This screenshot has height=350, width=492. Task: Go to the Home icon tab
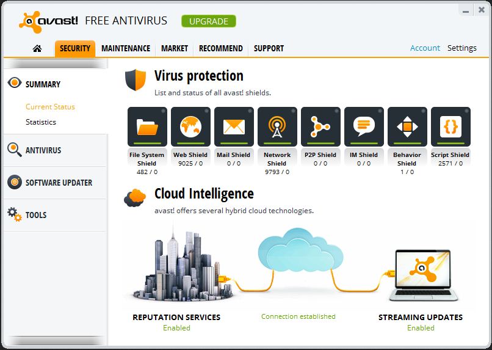pyautogui.click(x=37, y=48)
